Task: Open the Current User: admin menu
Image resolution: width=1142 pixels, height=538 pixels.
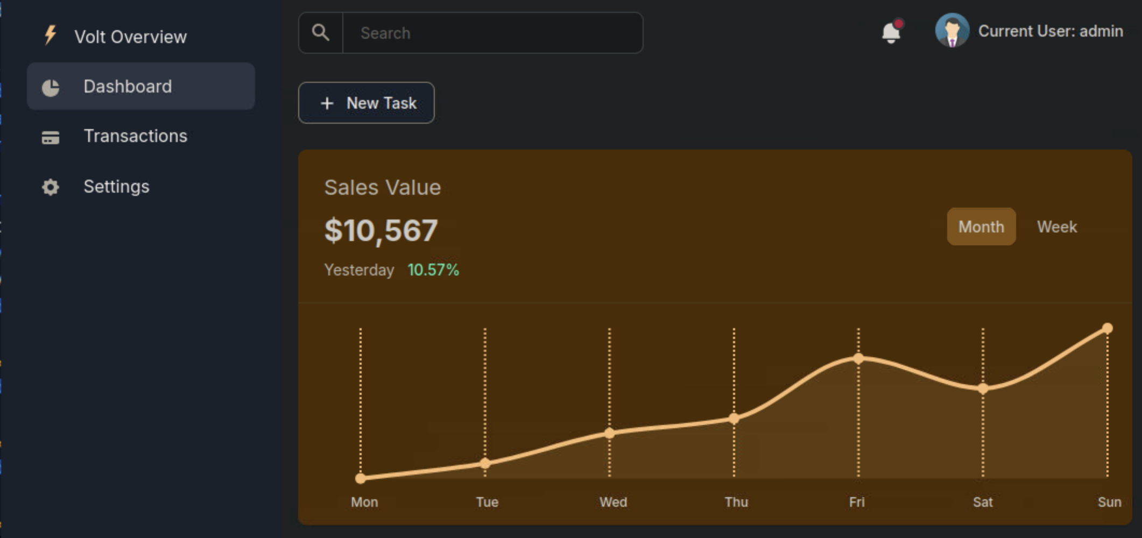Action: (1050, 31)
